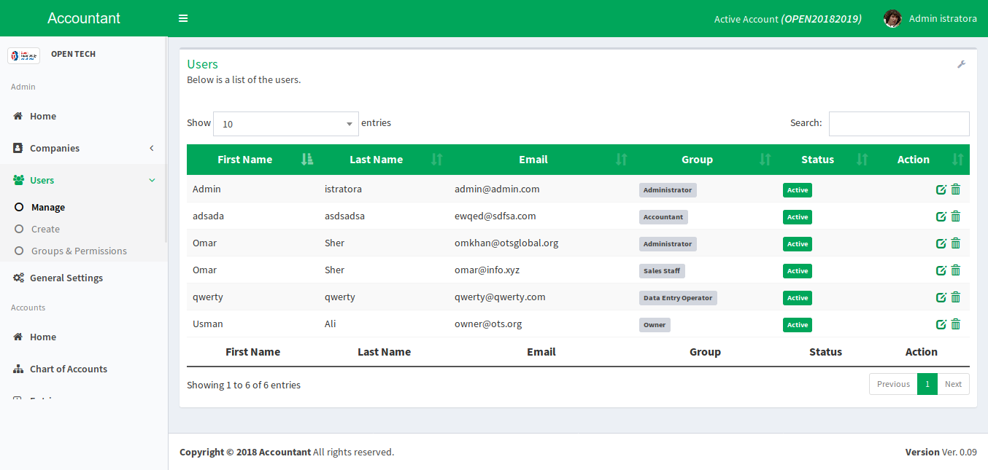The image size is (988, 470).
Task: Focus the Search input field
Action: click(899, 124)
